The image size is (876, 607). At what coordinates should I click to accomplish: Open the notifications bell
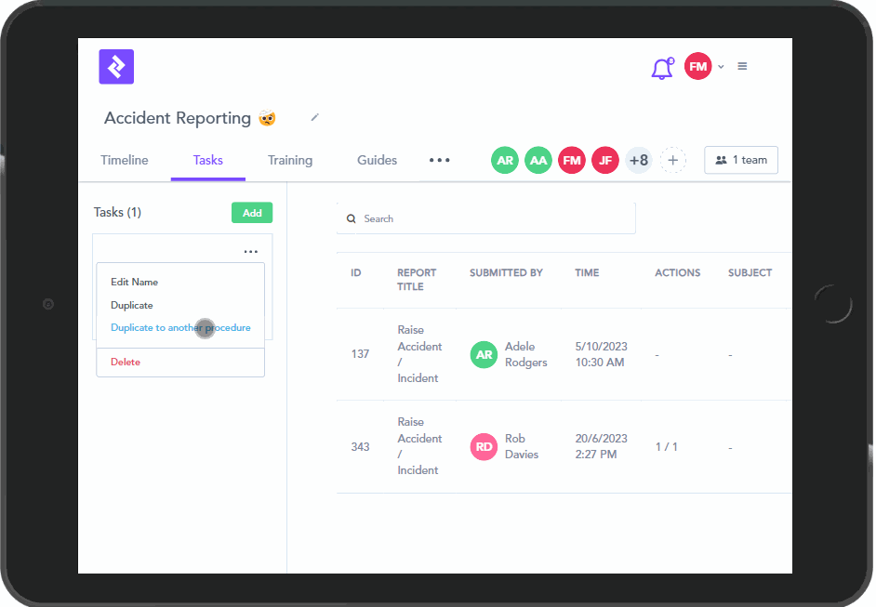tap(662, 68)
